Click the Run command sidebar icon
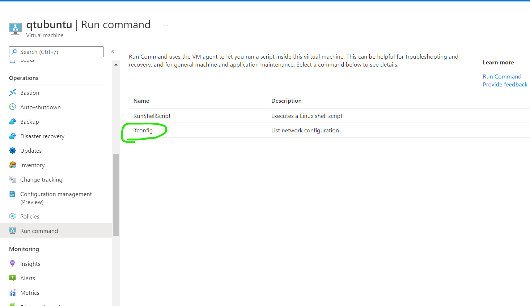530x306 pixels. pyautogui.click(x=13, y=231)
